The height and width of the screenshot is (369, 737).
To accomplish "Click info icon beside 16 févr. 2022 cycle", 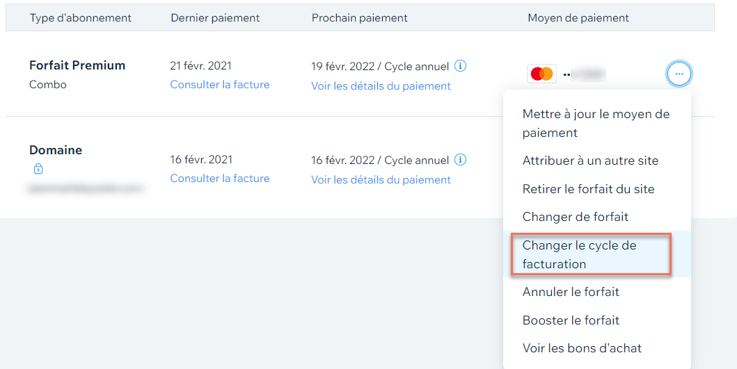I will (x=460, y=160).
